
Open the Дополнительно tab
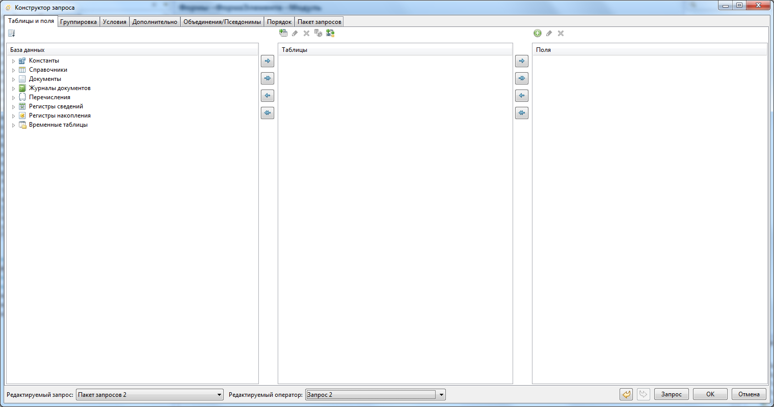(x=155, y=22)
